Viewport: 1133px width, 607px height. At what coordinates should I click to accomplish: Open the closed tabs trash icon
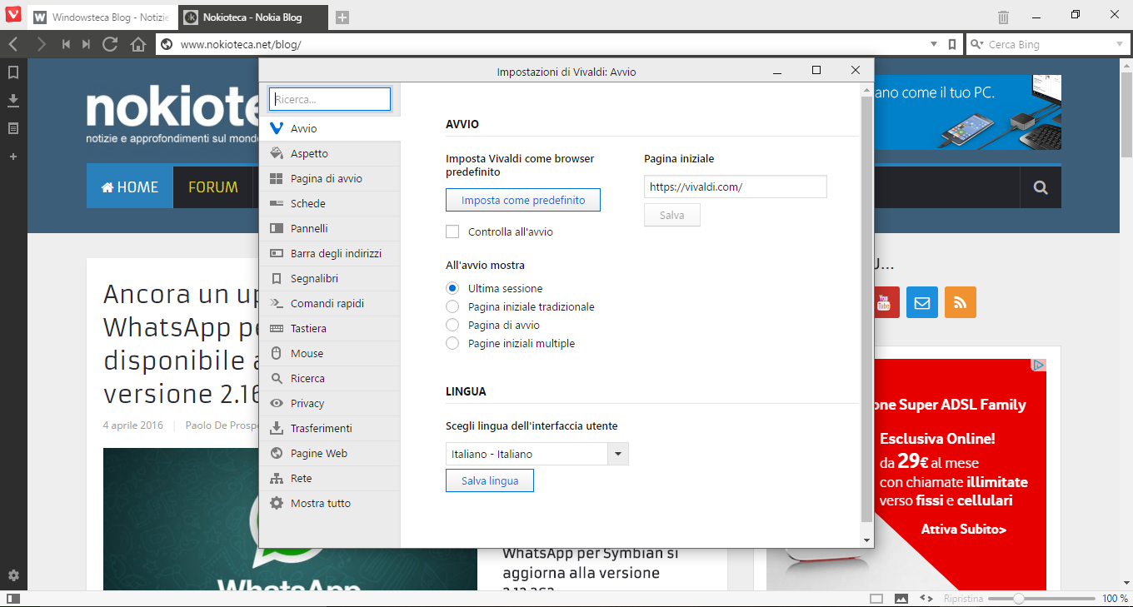[1004, 17]
